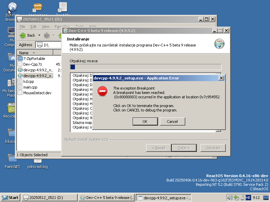The height and width of the screenshot is (202, 270).
Task: Close the Application Error dialog
Action: pos(221,78)
